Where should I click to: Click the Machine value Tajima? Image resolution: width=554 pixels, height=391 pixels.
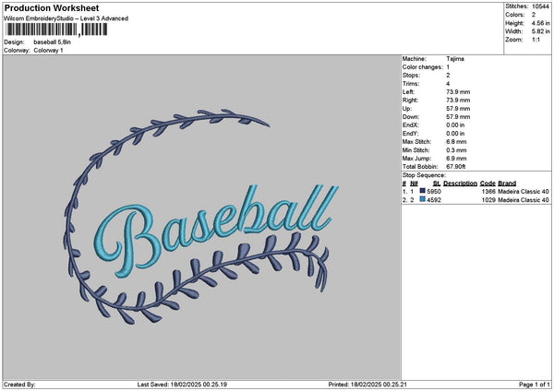(455, 58)
